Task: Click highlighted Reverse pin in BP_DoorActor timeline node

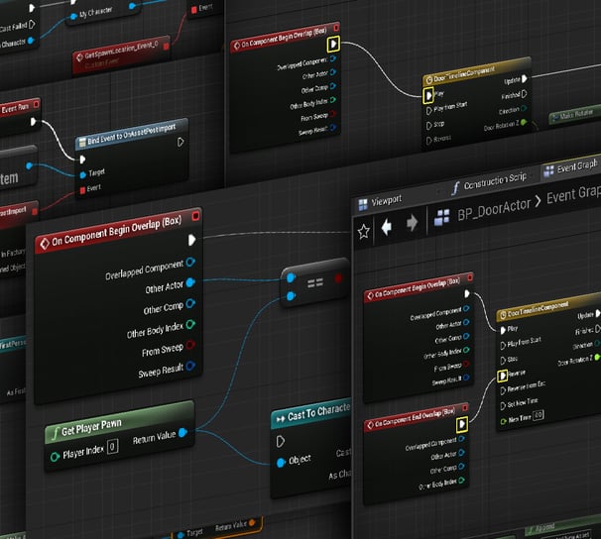Action: pyautogui.click(x=503, y=376)
